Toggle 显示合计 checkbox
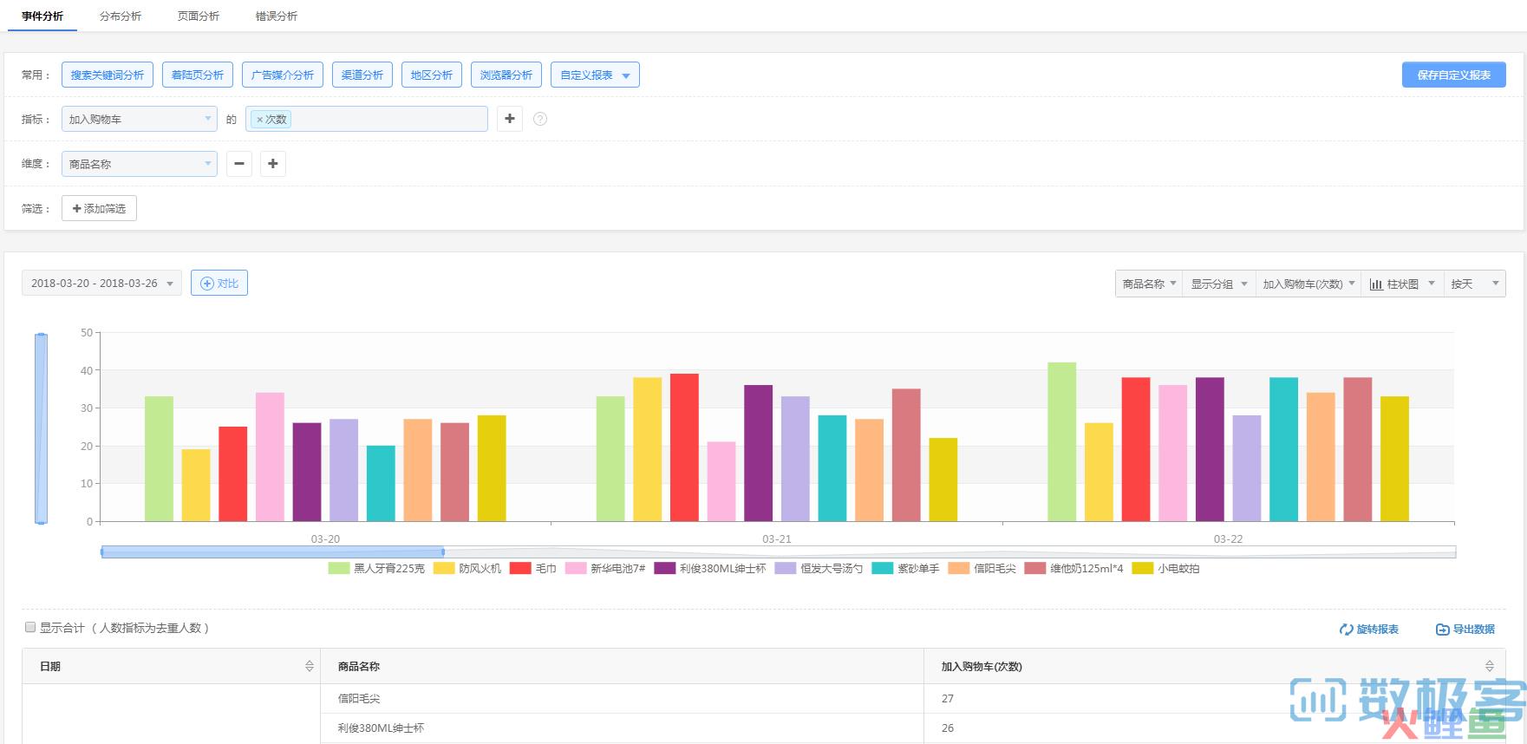This screenshot has height=744, width=1527. (x=30, y=627)
